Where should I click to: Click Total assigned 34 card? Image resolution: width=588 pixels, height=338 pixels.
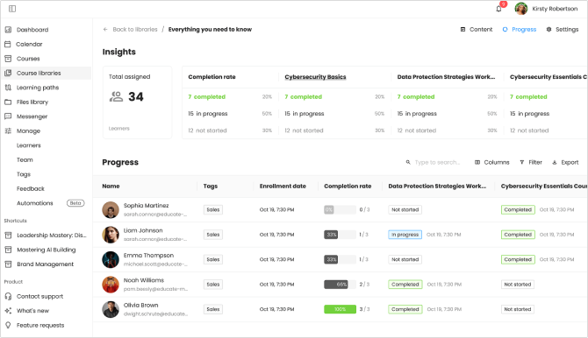(x=137, y=102)
